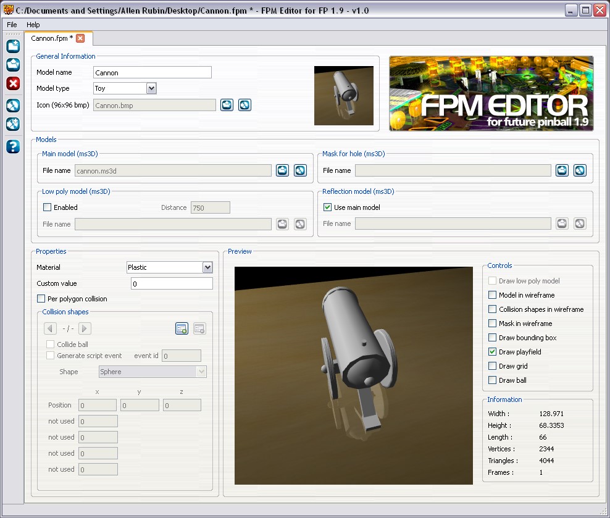Image resolution: width=610 pixels, height=518 pixels.
Task: Click the load icon for Mask for hole
Action: pyautogui.click(x=562, y=170)
